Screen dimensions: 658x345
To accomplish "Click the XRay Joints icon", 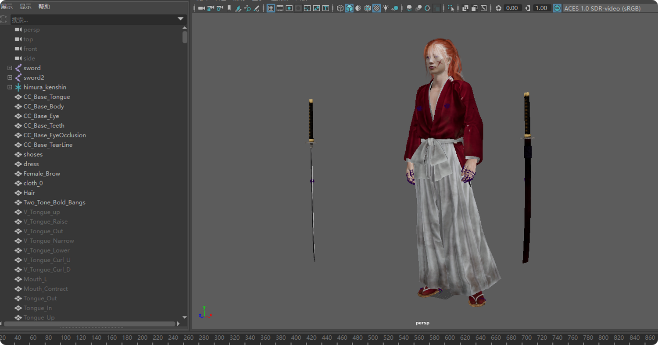I will [483, 8].
